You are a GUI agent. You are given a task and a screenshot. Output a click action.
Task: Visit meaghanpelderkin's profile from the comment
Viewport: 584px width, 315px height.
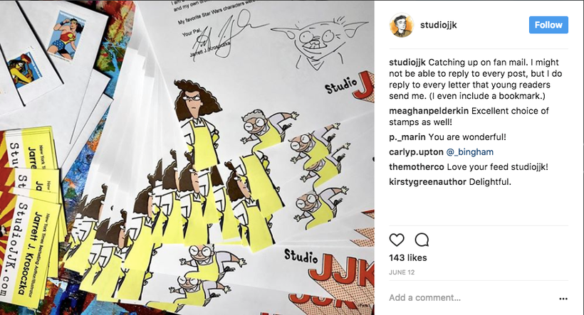click(x=429, y=111)
